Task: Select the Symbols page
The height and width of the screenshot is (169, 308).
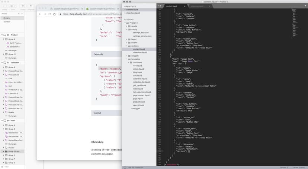Action: pyautogui.click(x=7, y=21)
